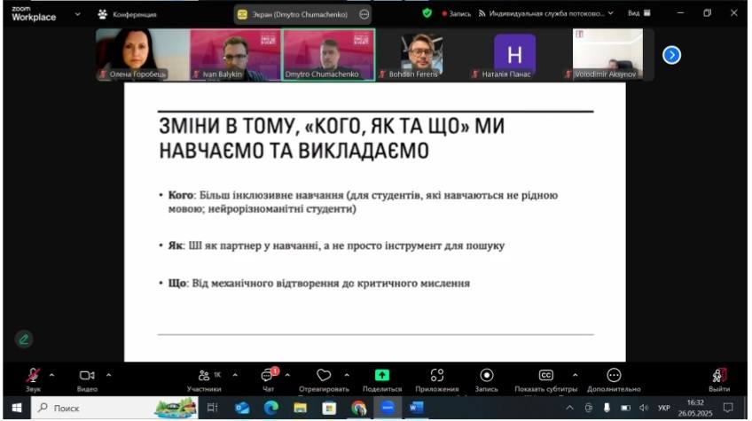Viewport: 752px width, 421px height.
Task: Click the Выйти leave meeting button
Action: tap(719, 376)
